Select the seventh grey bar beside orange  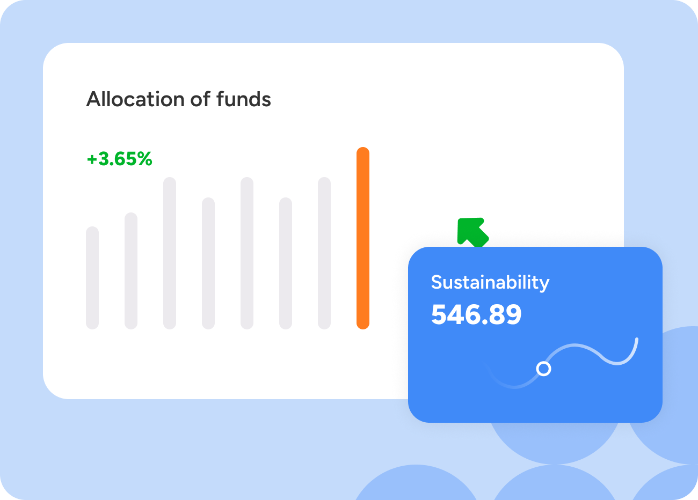point(324,253)
